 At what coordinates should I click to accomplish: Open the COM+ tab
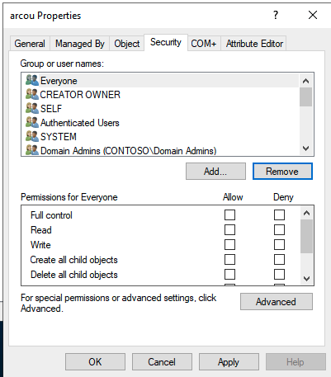(x=204, y=44)
